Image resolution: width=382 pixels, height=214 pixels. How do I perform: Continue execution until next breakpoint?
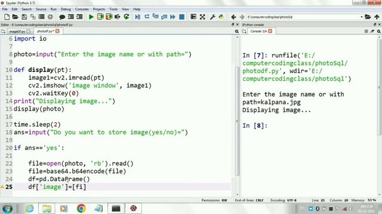(x=172, y=17)
